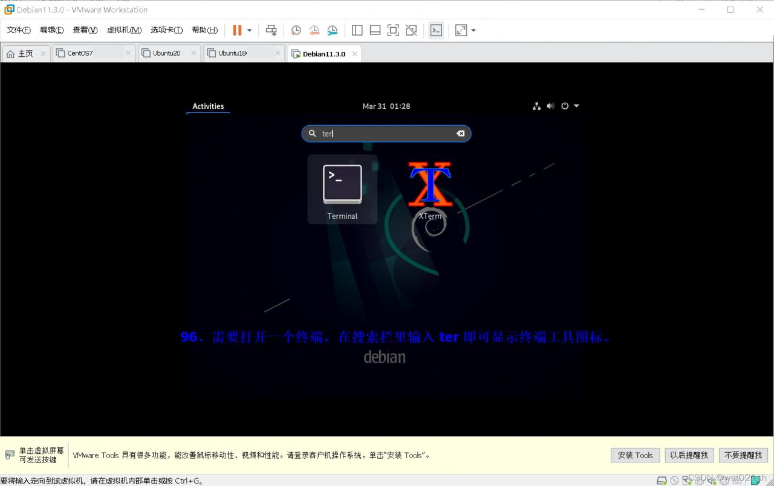Select the Debian11.3.0 tab
The width and height of the screenshot is (774, 486).
click(x=325, y=54)
